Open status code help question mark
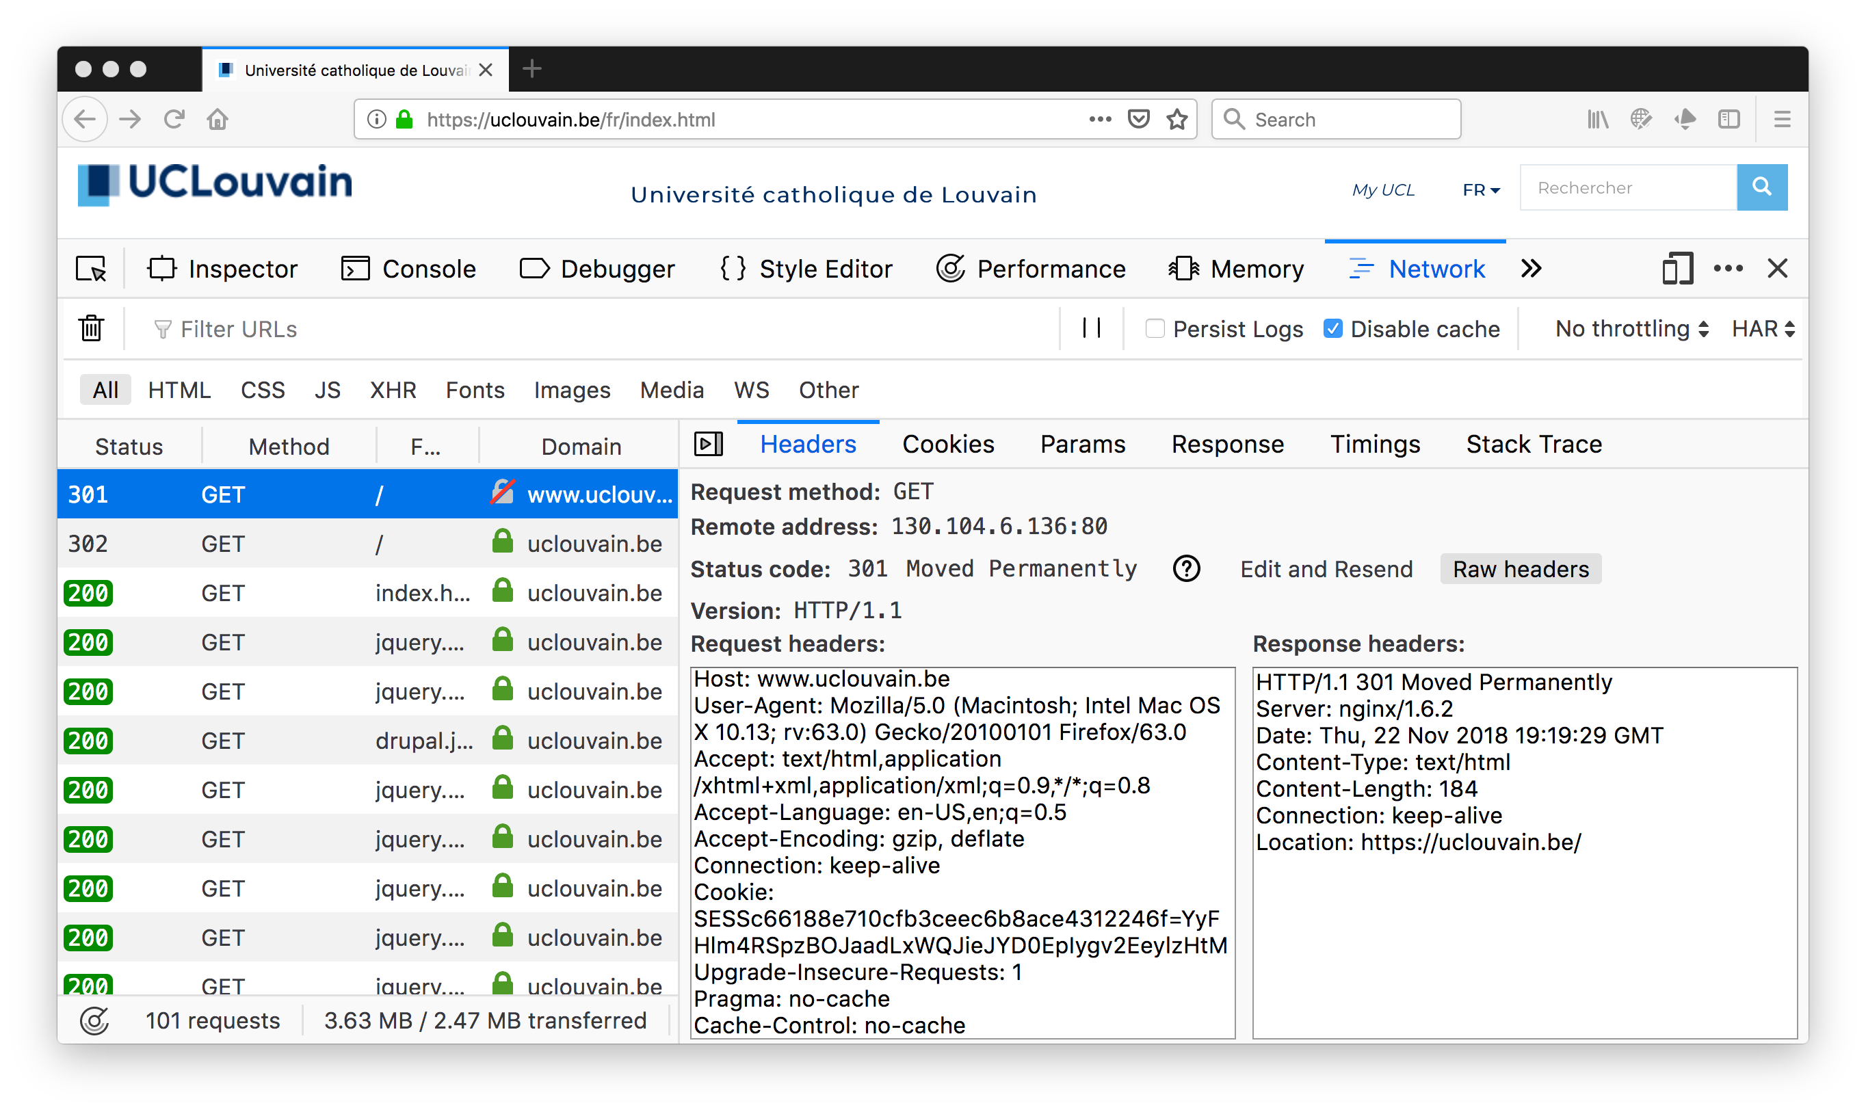Screen dimensions: 1866x1112 click(x=1186, y=569)
